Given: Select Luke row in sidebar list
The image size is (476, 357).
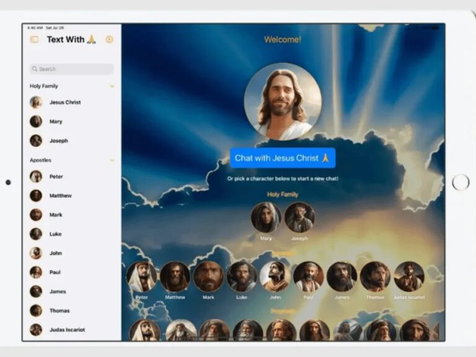Looking at the screenshot, I should pos(72,234).
